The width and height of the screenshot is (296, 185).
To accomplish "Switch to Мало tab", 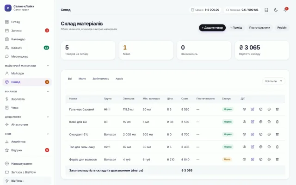I will click(82, 79).
